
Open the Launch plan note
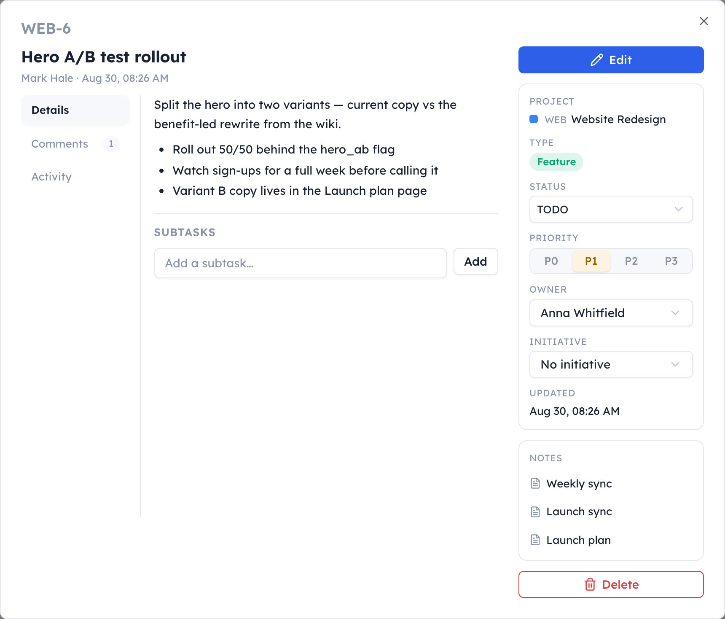pos(578,540)
